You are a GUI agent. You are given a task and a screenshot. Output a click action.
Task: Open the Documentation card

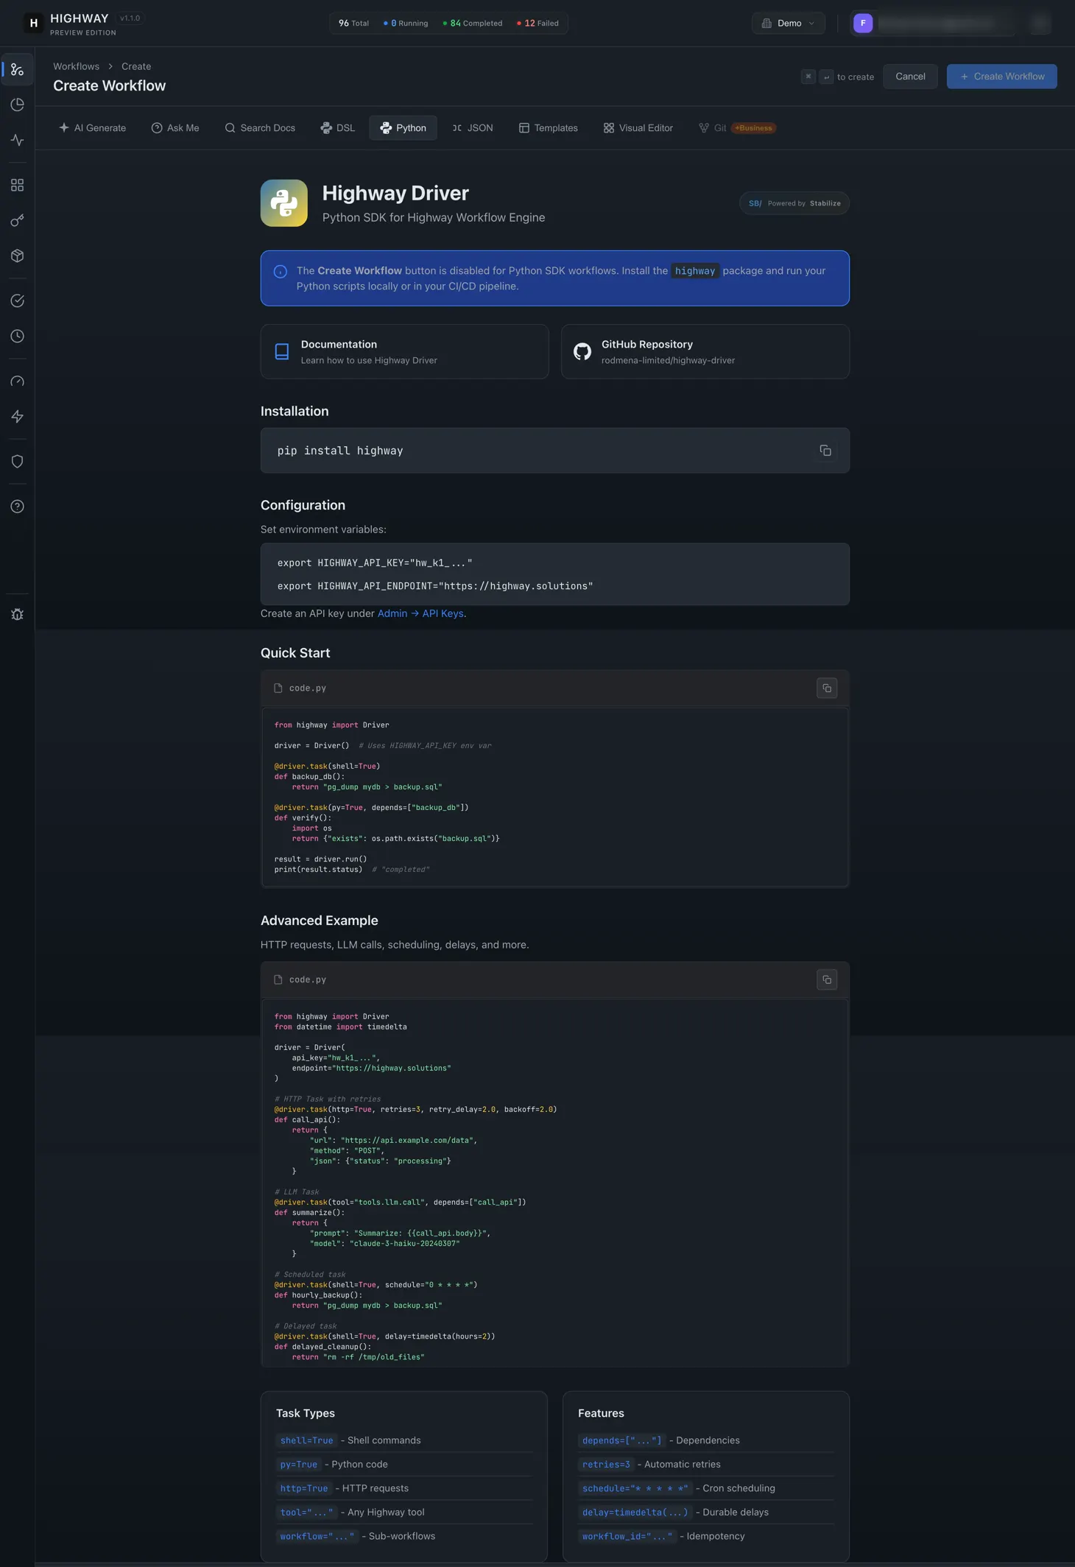tap(404, 351)
